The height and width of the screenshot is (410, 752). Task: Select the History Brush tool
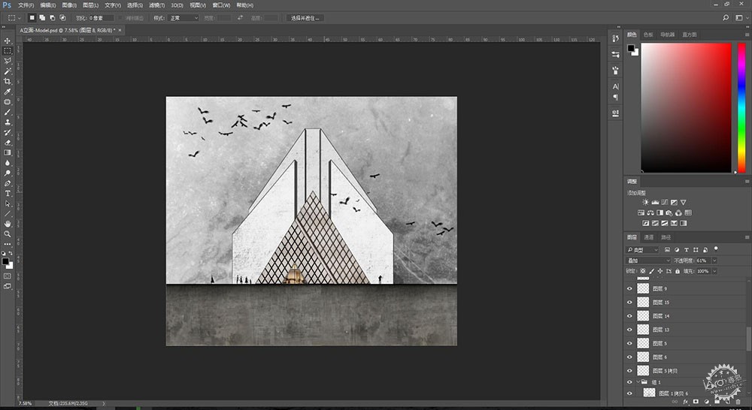(8, 132)
